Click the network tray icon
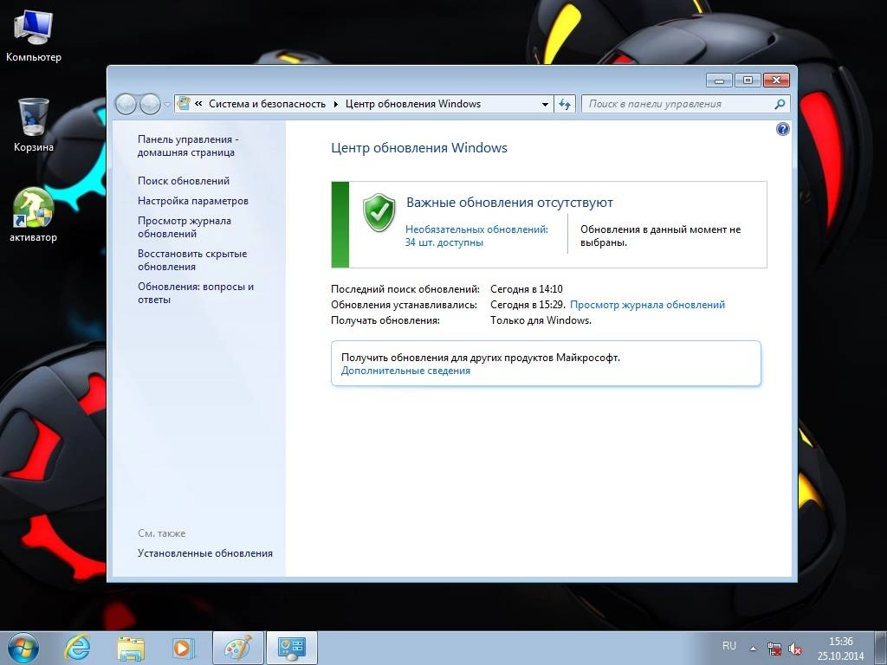Viewport: 887px width, 665px height. pos(774,648)
